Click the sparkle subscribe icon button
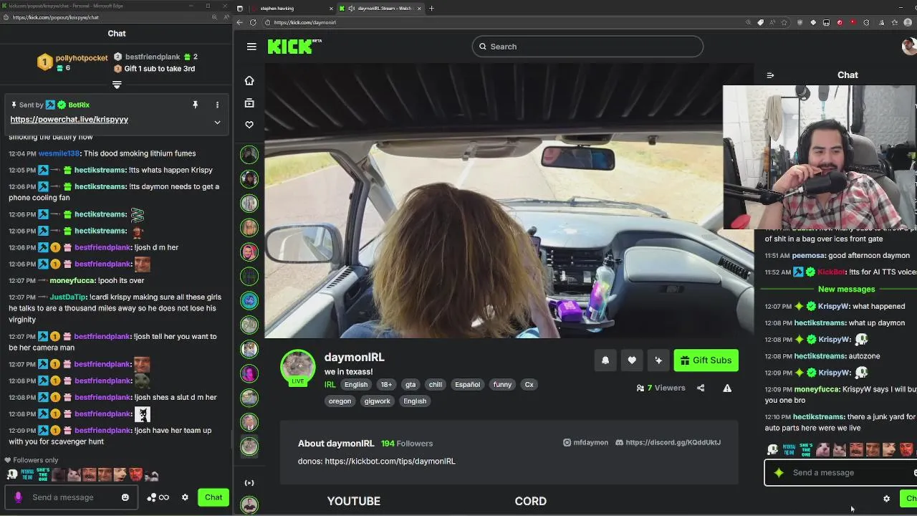Viewport: 917px width, 516px height. [x=658, y=360]
